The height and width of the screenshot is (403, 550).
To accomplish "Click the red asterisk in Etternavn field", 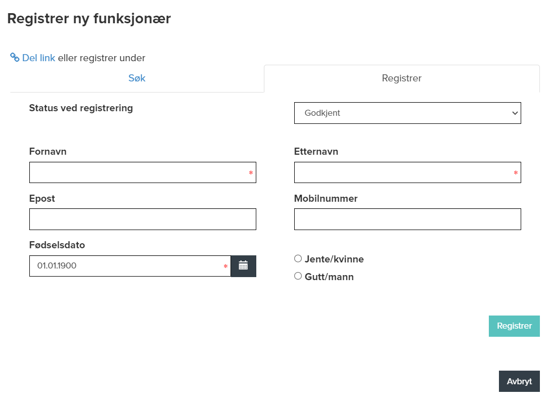I will pos(516,173).
